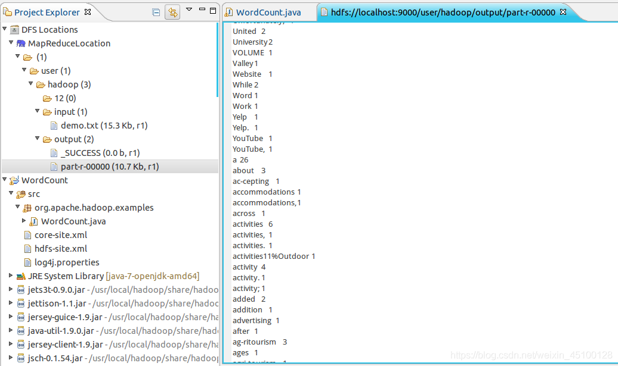Select part-r-00000 (10.7 Kb, r1) entry
The width and height of the screenshot is (618, 366).
(x=110, y=167)
